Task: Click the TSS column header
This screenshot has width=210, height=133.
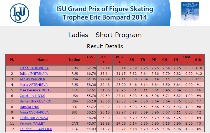Action: point(90,60)
